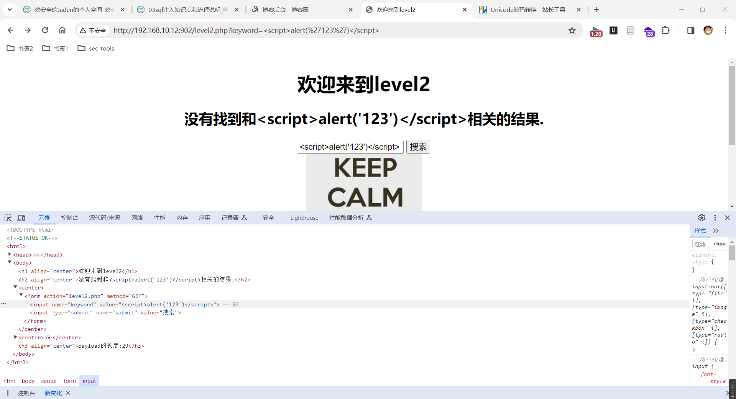Open a new browser tab
The height and width of the screenshot is (399, 736).
(x=596, y=10)
